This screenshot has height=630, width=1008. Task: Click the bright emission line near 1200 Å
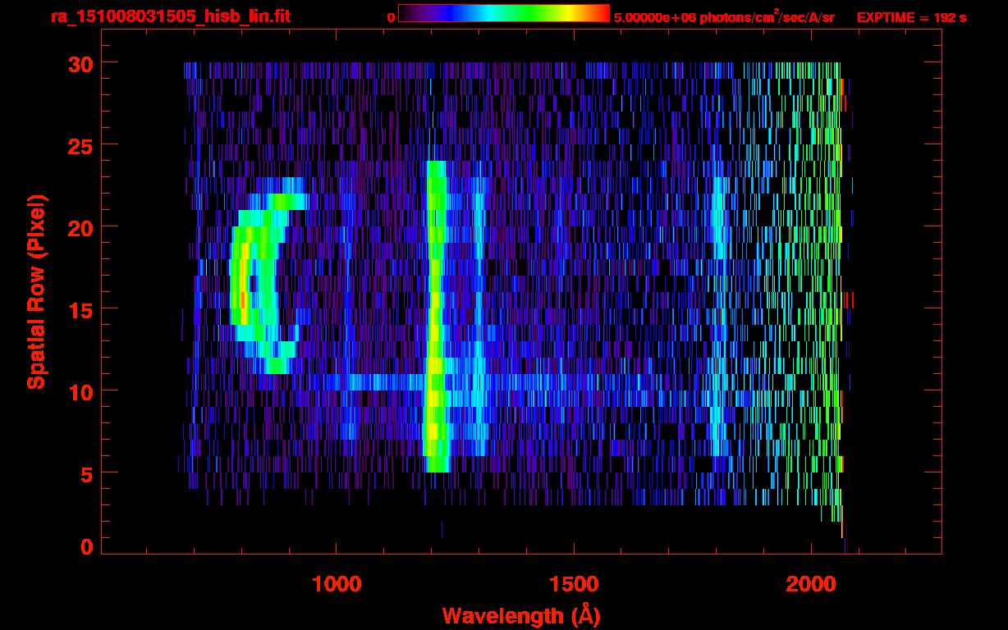tap(435, 317)
